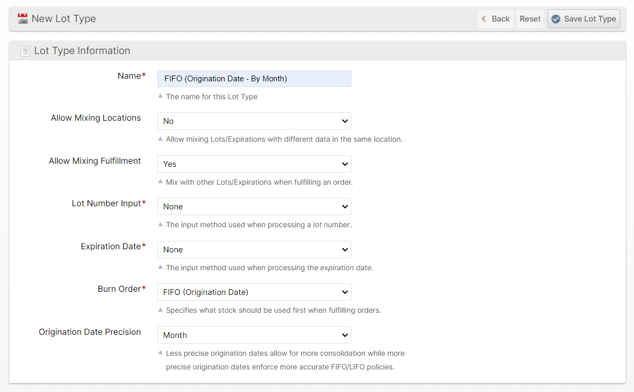This screenshot has height=392, width=634.
Task: Expand the Origination Date Precision dropdown
Action: click(254, 335)
